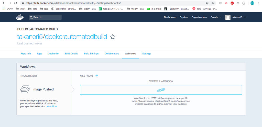Click the browser address bar URL
262x127 pixels.
(x=73, y=3)
